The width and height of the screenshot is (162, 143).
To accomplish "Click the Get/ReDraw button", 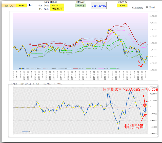I will pos(99,6).
